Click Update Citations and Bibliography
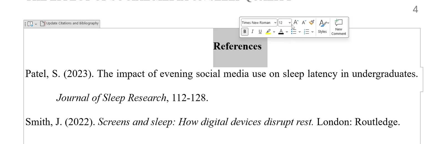Image resolution: width=444 pixels, height=144 pixels. 69,24
